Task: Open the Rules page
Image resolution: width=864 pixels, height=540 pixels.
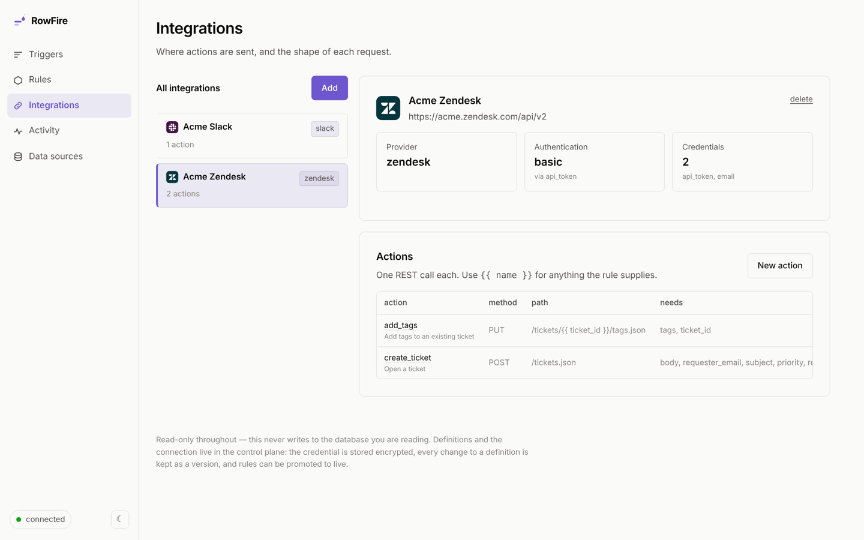Action: point(69,80)
